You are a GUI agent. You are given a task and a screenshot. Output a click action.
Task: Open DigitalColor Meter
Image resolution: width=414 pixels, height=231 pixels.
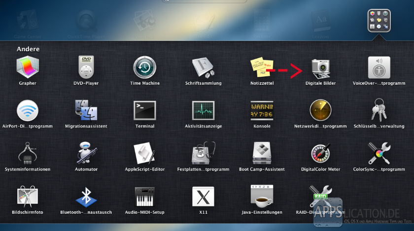click(x=320, y=153)
